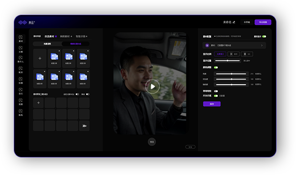
Task: Switch to the 自选素材 tab
Action: [50, 36]
